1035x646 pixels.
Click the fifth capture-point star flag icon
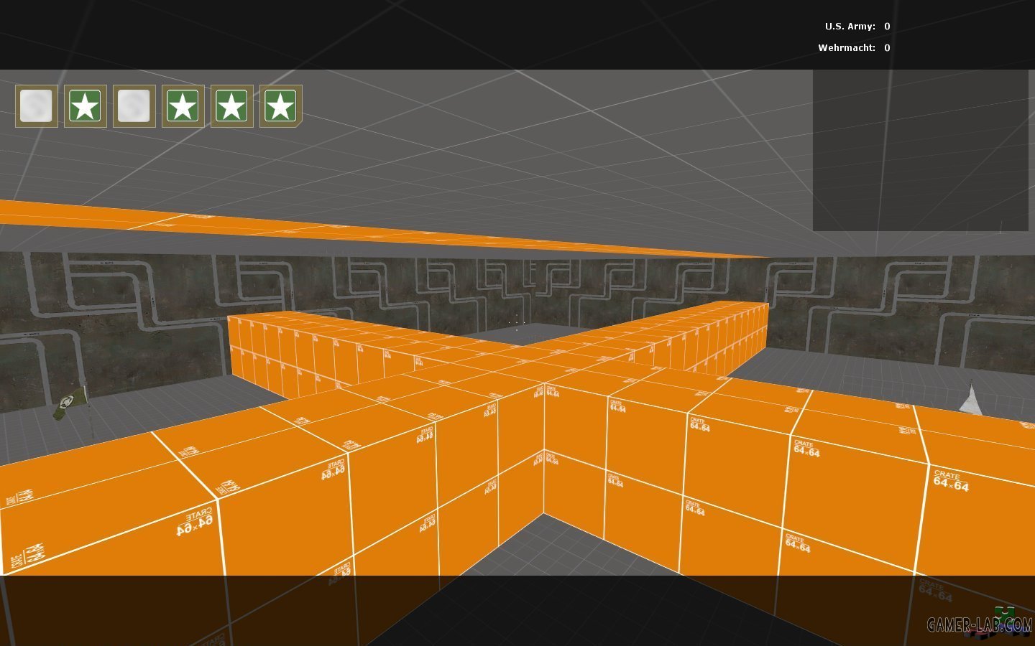click(232, 106)
